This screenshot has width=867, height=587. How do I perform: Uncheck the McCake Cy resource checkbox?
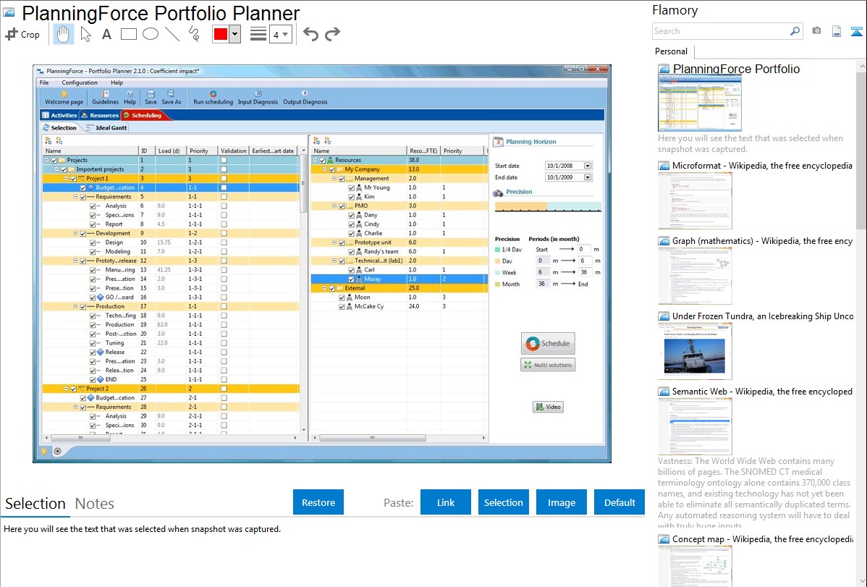click(x=342, y=306)
